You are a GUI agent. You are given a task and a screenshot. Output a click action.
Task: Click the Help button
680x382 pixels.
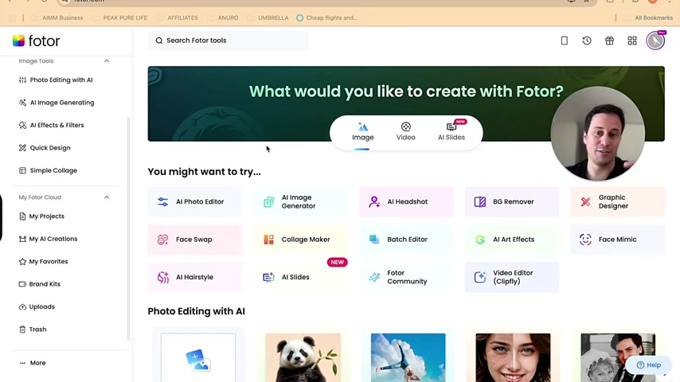tap(649, 365)
